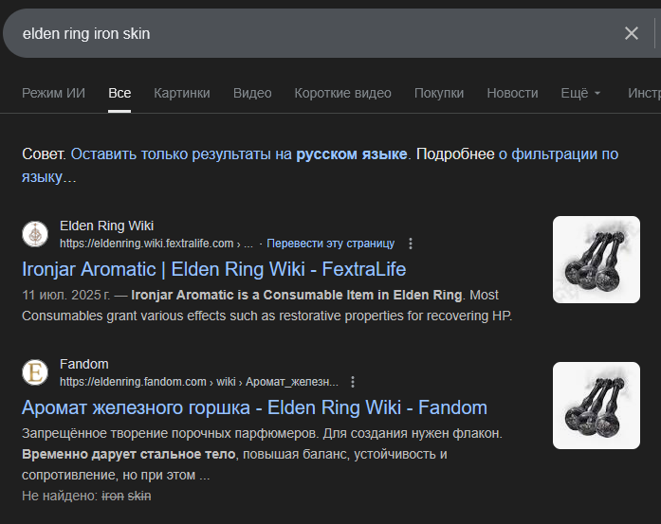Click the FextraLife result Ironjar thumbnail image
Viewport: 661px width, 524px height.
(596, 260)
